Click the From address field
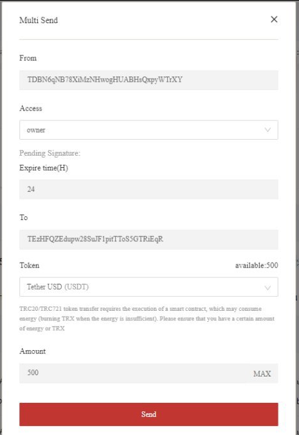The height and width of the screenshot is (435, 299). pyautogui.click(x=149, y=80)
